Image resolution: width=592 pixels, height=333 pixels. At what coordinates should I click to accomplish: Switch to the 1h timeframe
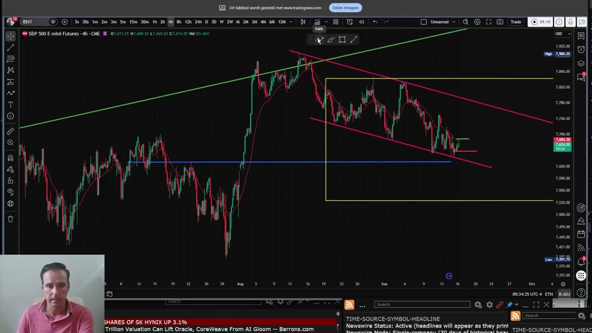tap(154, 22)
